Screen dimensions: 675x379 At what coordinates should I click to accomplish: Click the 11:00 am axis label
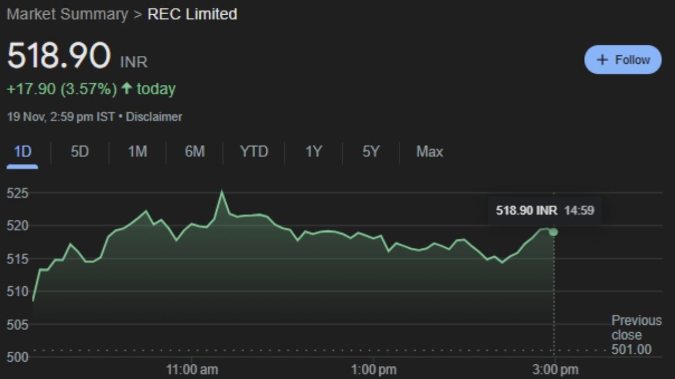pyautogui.click(x=192, y=370)
